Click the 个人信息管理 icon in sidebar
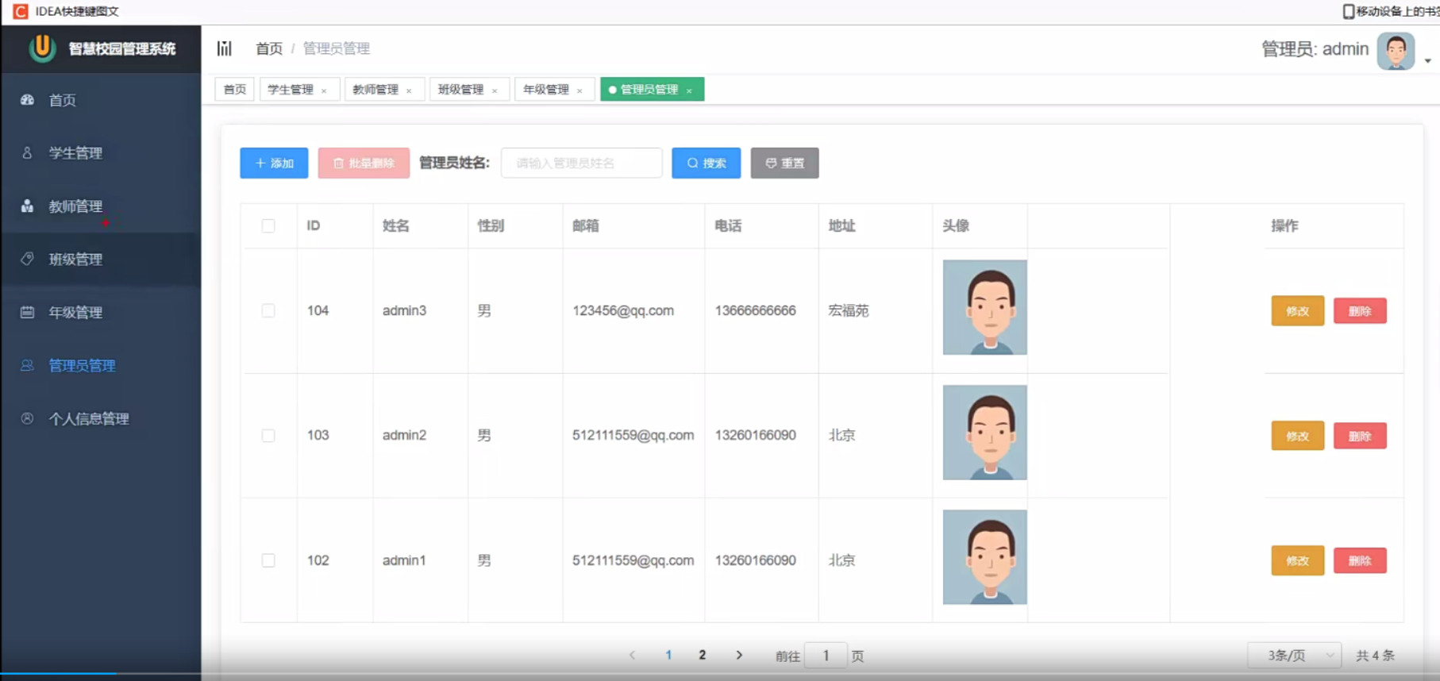 point(27,418)
